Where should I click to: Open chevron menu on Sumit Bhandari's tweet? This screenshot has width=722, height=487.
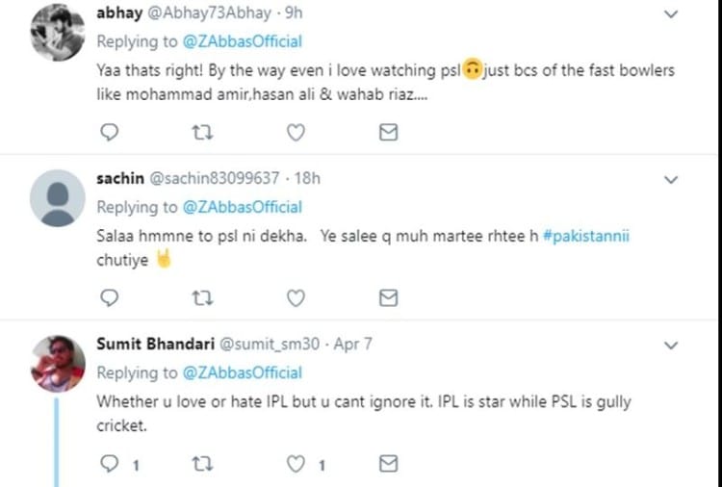672,346
